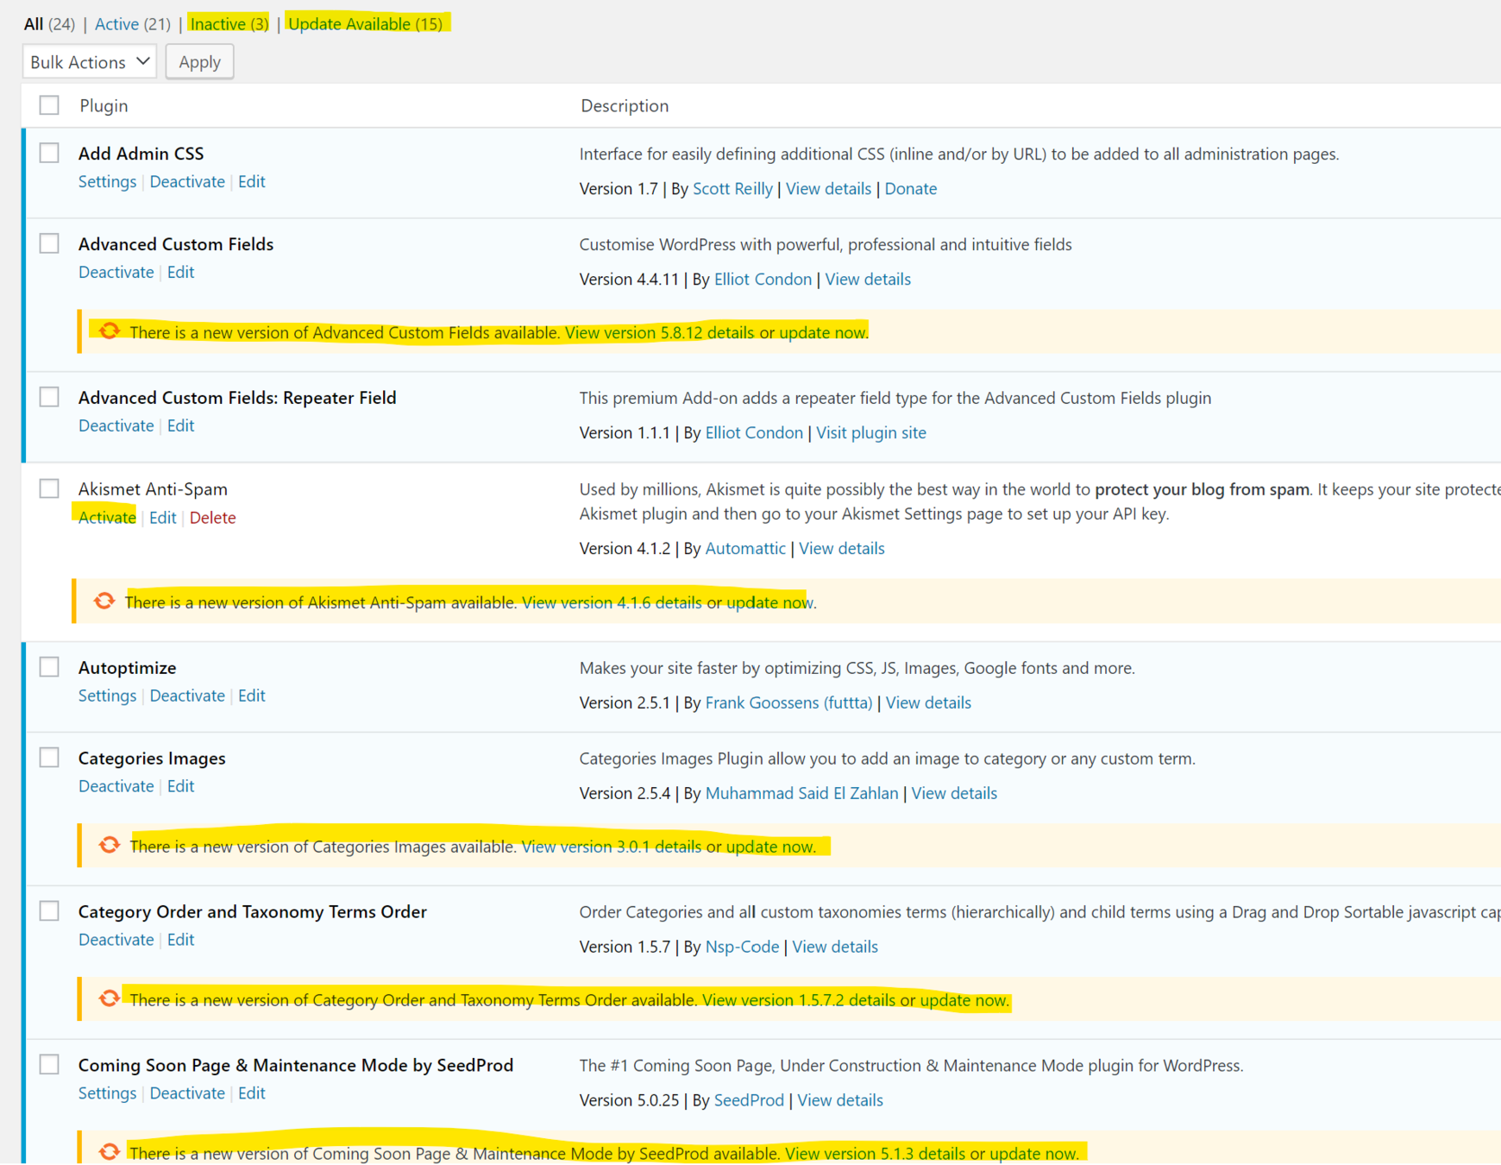View details of Advanced Custom Fields 4.4.11
1501x1165 pixels.
(x=868, y=279)
